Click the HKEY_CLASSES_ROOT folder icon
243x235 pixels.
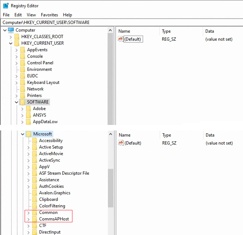17,37
